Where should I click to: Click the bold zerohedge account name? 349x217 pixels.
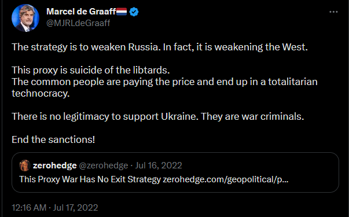[x=55, y=165]
